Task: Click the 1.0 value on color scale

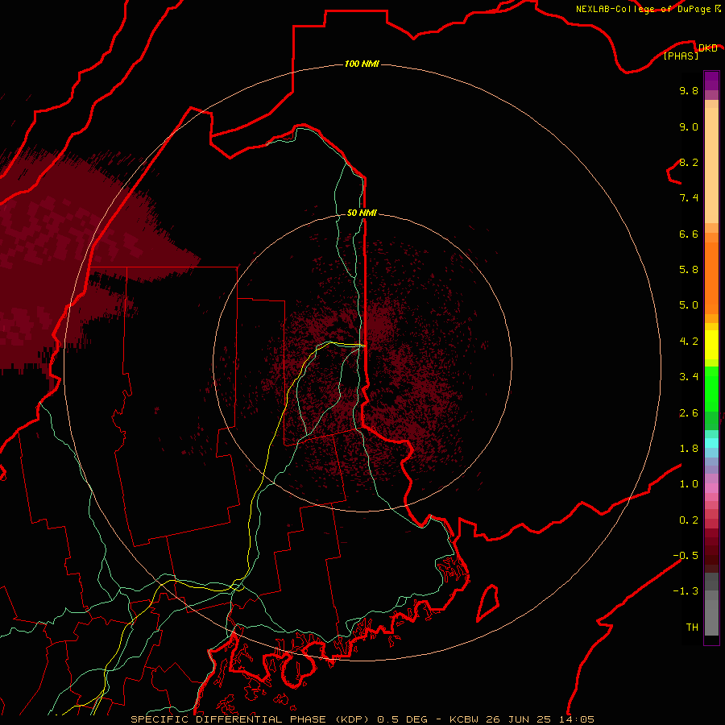Action: pos(689,483)
